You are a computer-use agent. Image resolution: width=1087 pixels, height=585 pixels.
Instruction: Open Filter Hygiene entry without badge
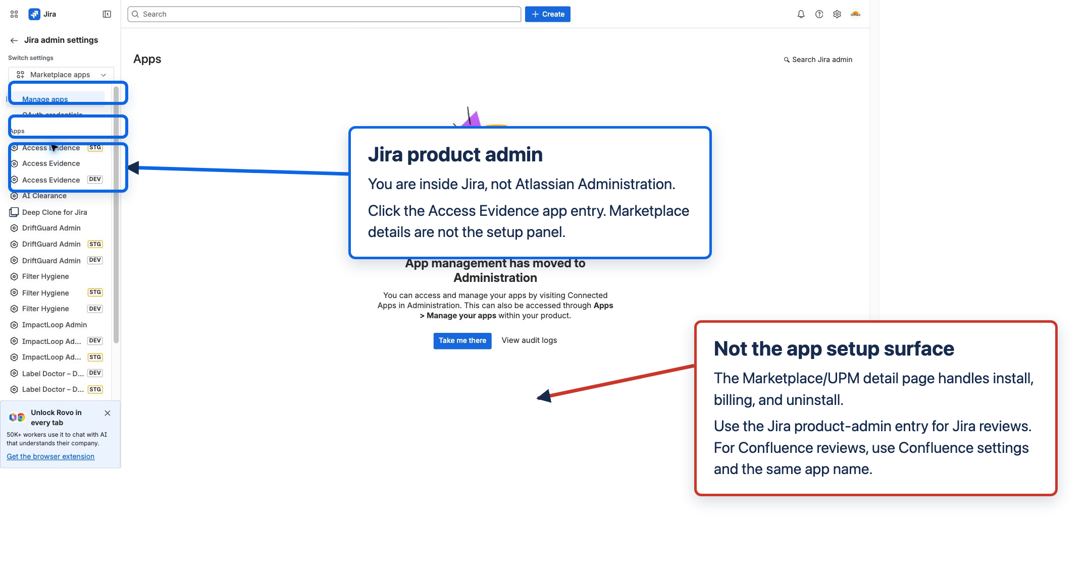[57, 276]
